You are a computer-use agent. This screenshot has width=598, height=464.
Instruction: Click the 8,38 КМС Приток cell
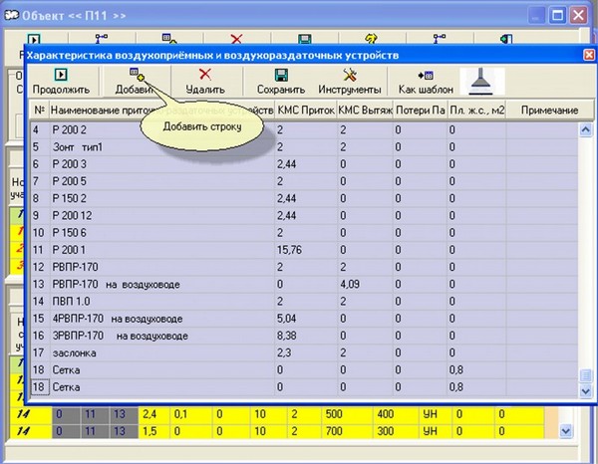[x=306, y=336]
